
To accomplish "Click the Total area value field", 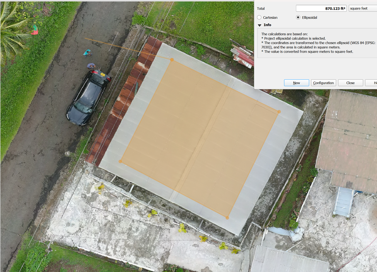I will [321, 8].
